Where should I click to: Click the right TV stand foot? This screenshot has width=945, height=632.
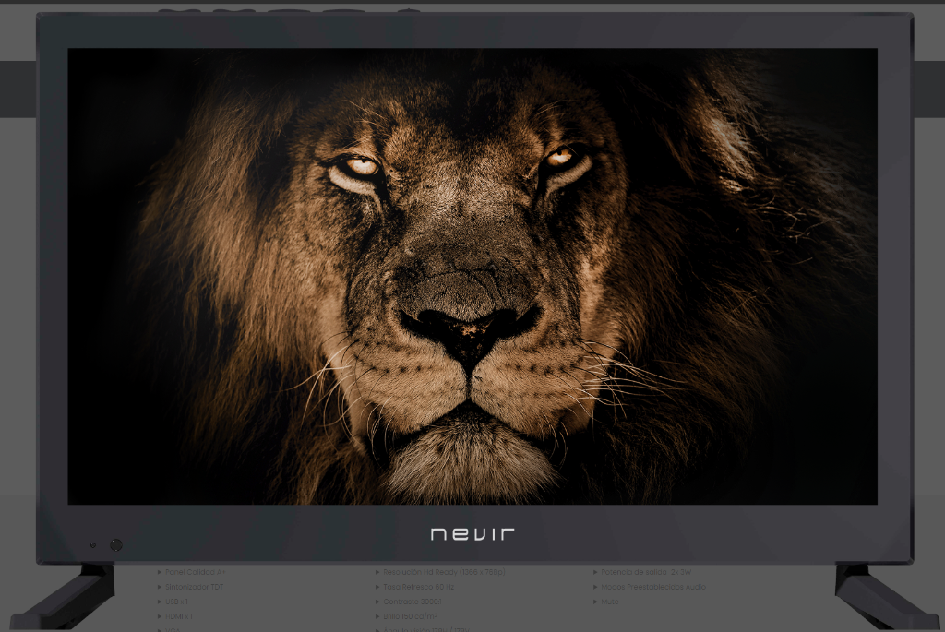(x=886, y=596)
